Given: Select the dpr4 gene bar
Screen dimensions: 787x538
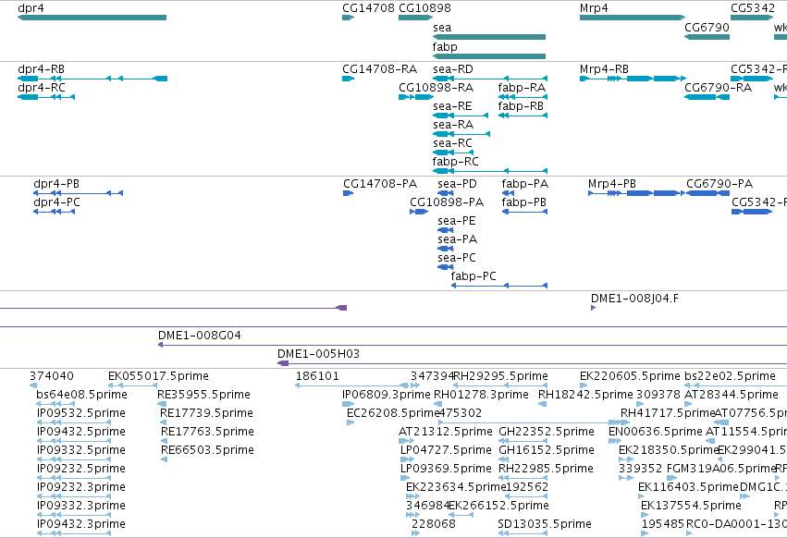Looking at the screenshot, I should 92,18.
